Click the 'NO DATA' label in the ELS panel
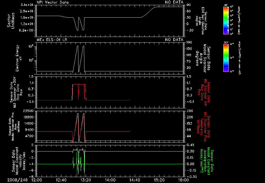This screenshot has height=183, width=265. click(x=174, y=40)
